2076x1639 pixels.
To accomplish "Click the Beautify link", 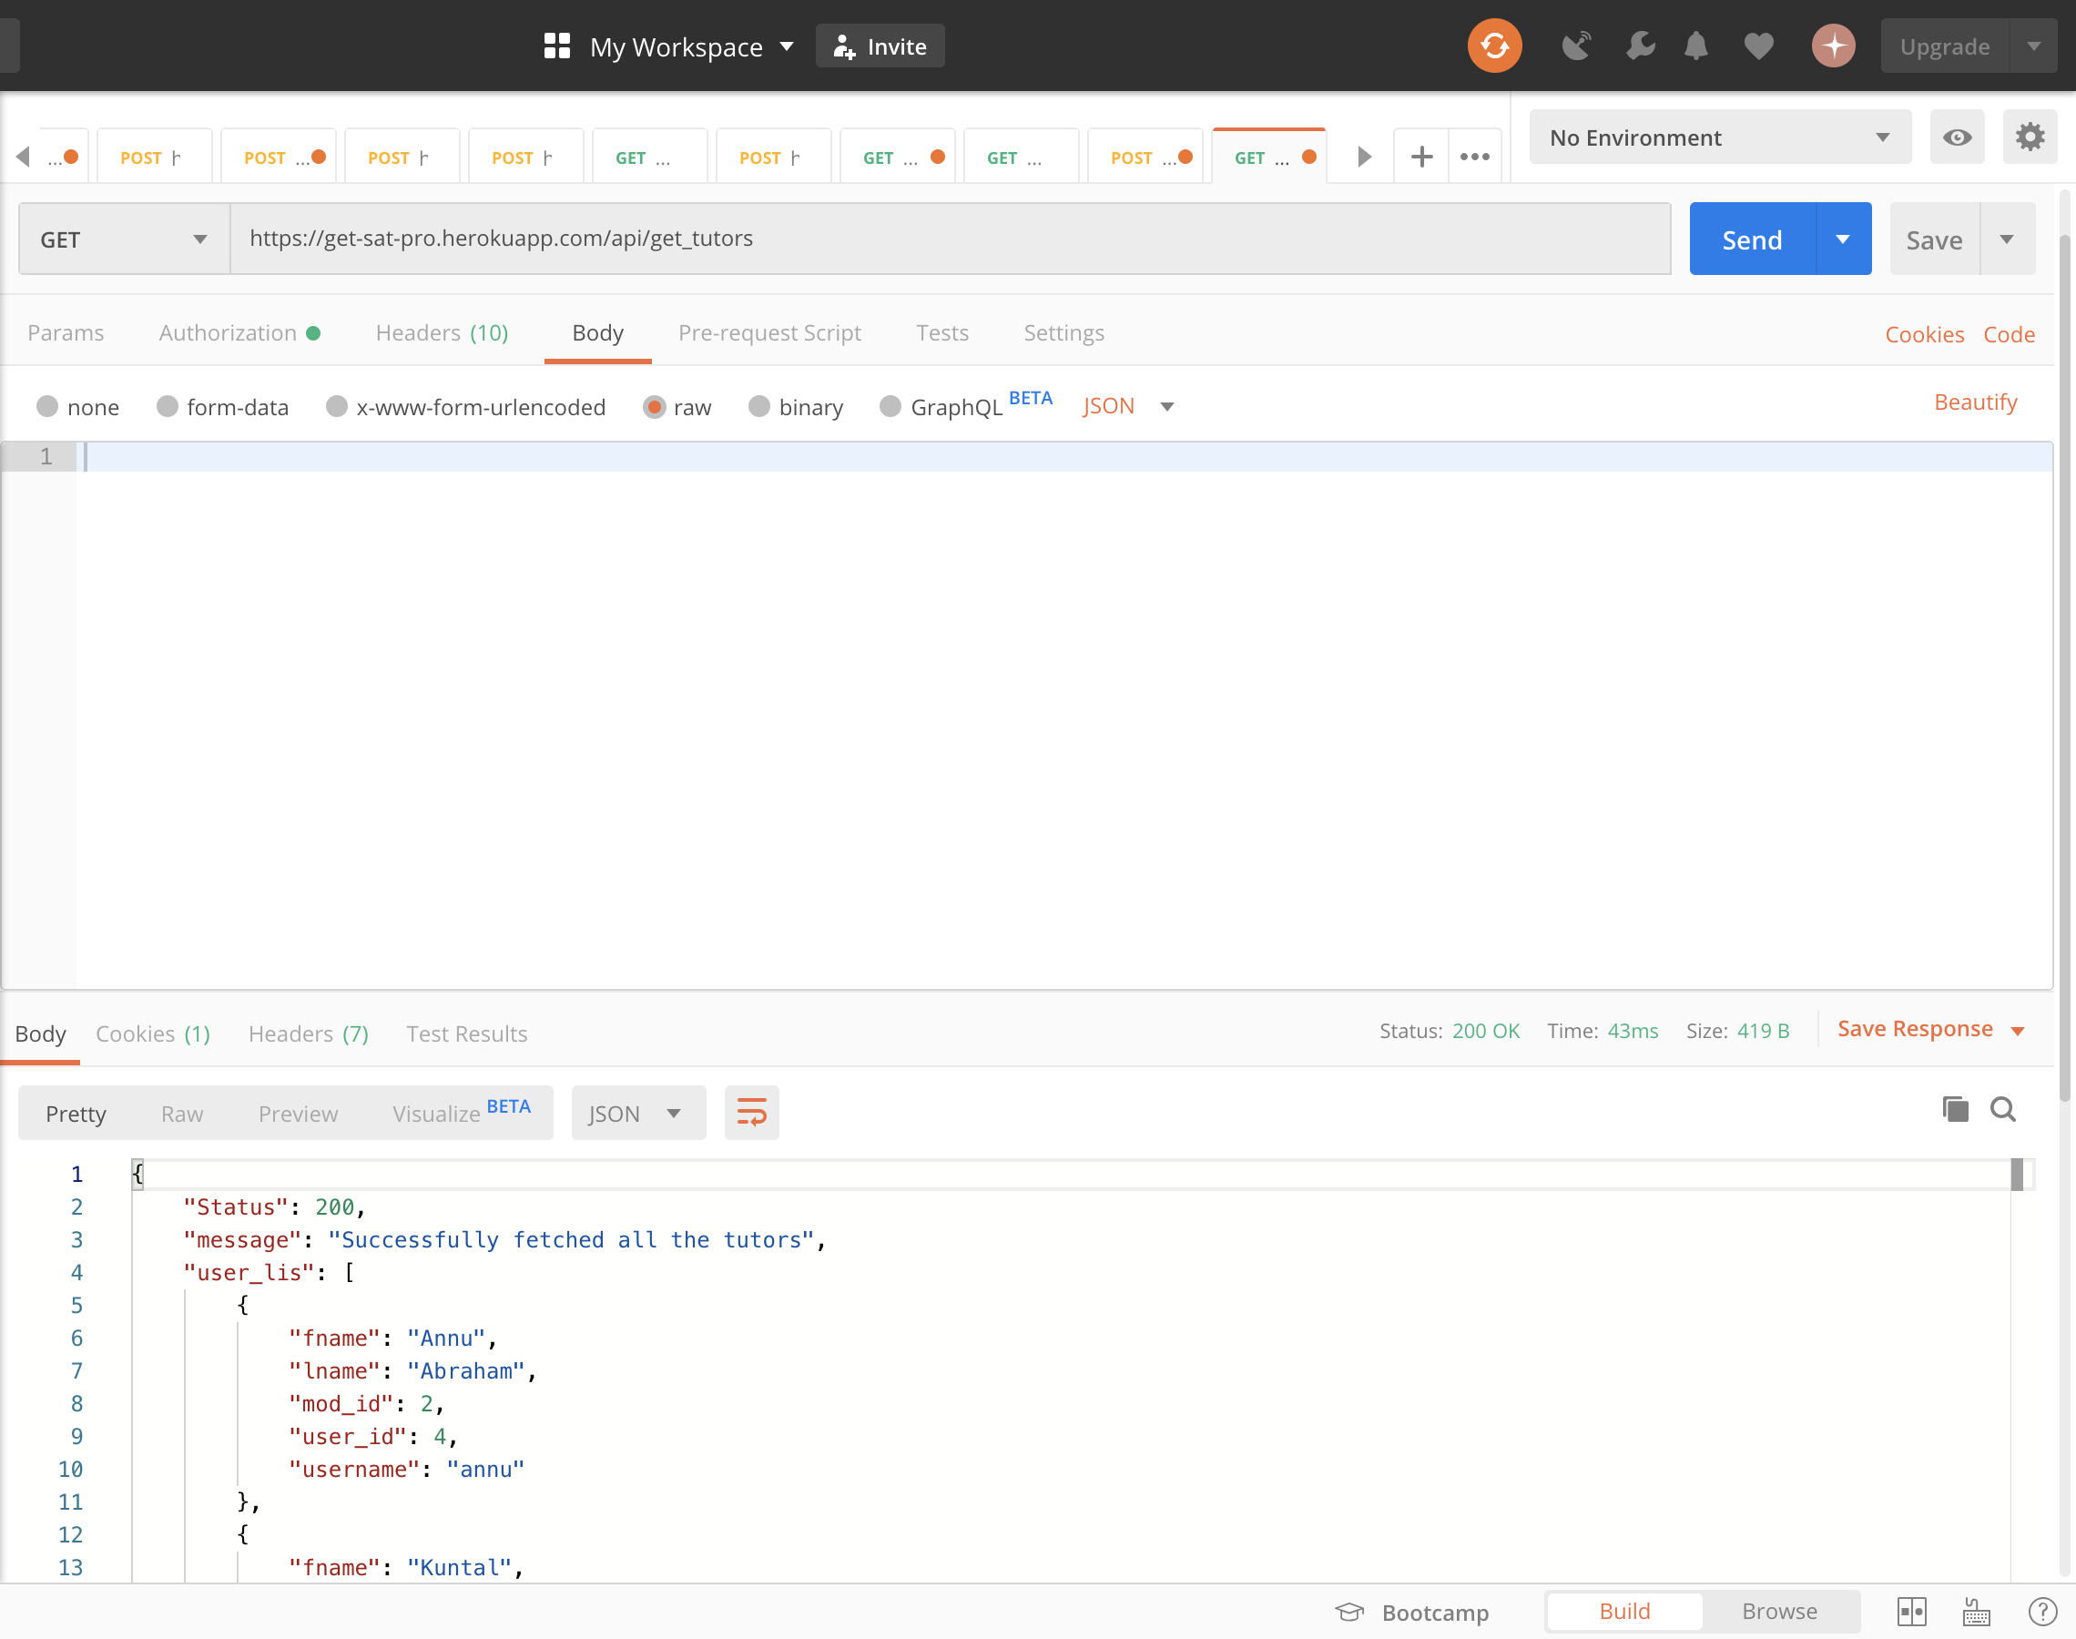I will [1975, 402].
